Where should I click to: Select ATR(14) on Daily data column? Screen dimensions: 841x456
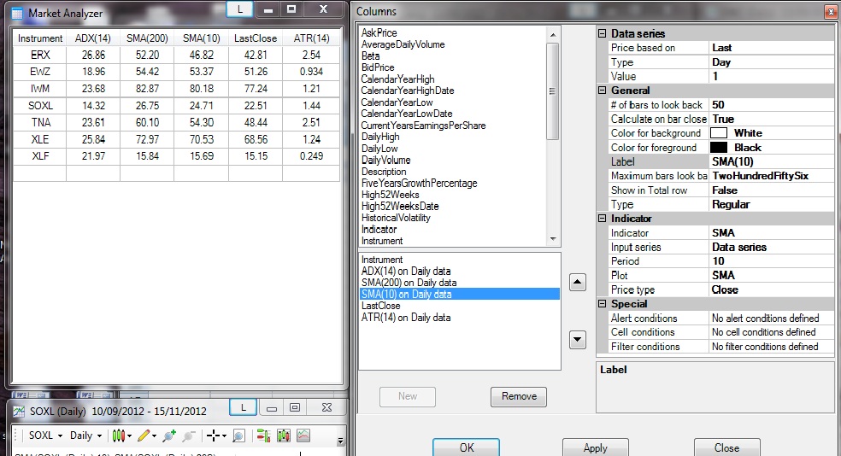(406, 317)
